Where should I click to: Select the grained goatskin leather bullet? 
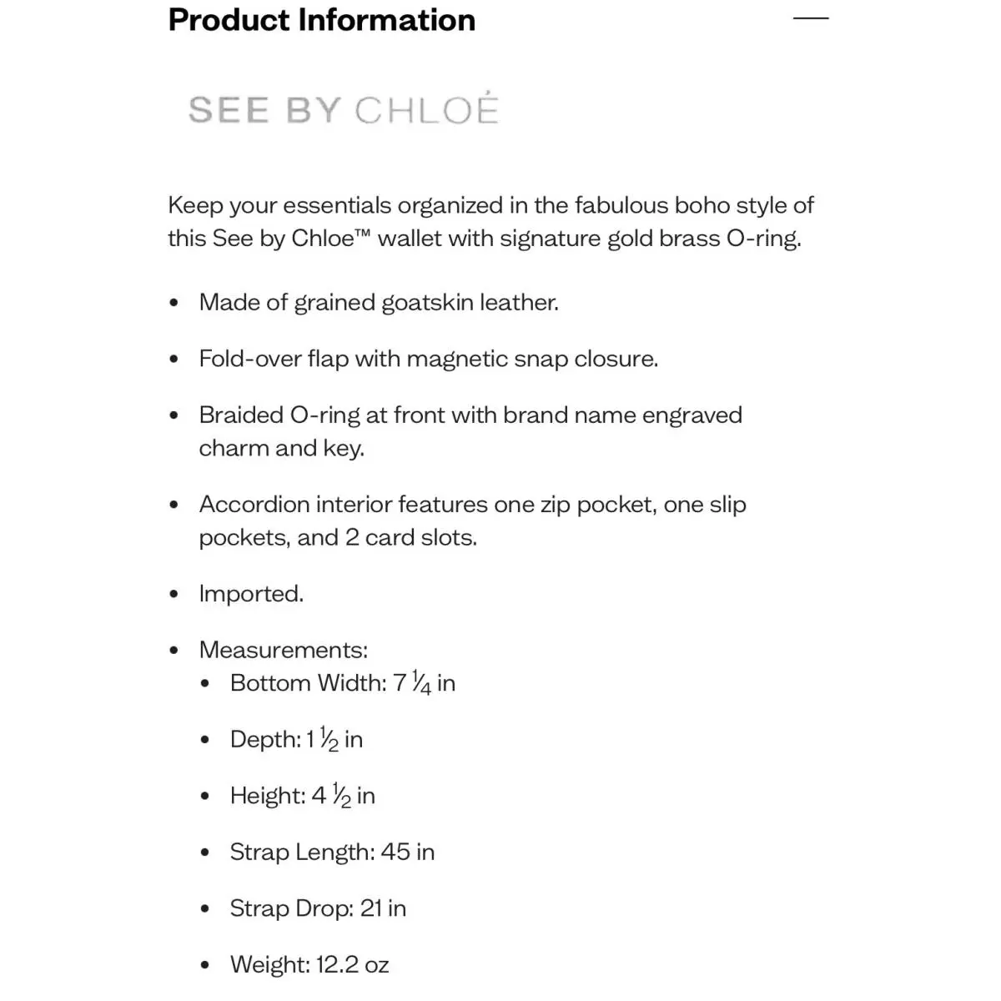click(379, 303)
